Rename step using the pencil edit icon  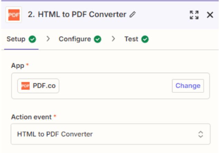(x=132, y=14)
